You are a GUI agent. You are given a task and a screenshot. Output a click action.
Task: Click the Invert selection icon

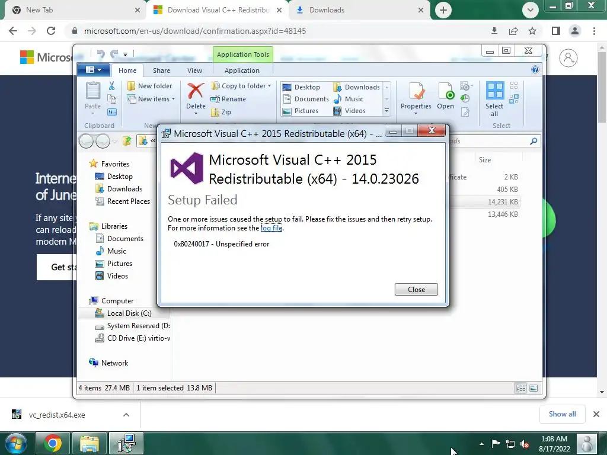click(514, 99)
